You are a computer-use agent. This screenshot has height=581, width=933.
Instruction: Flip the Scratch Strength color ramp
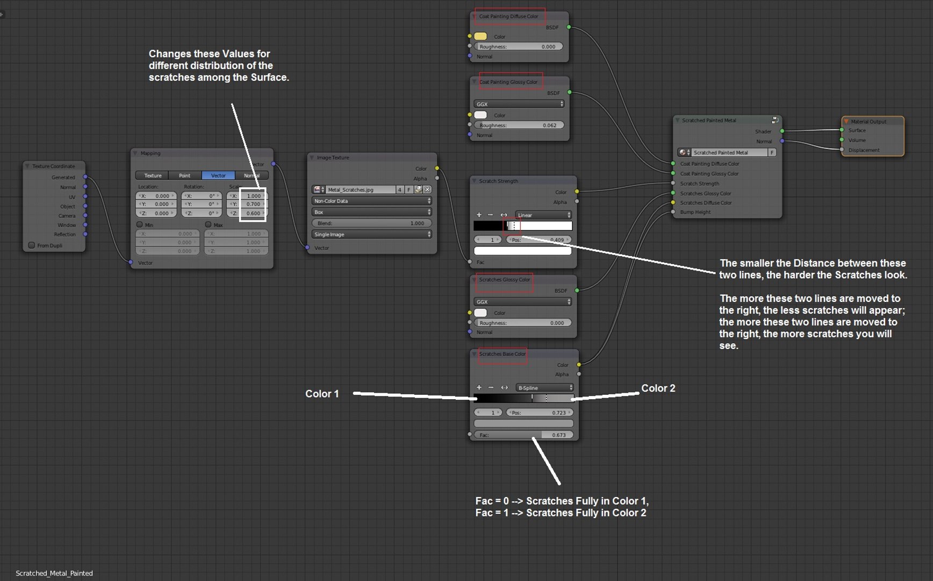point(504,215)
